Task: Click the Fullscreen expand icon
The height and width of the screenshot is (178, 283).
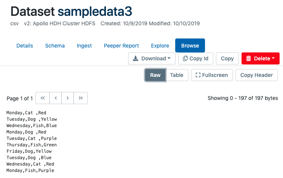Action: pyautogui.click(x=198, y=75)
